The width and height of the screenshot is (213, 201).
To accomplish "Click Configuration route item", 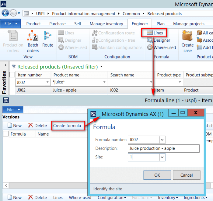I will (113, 33).
